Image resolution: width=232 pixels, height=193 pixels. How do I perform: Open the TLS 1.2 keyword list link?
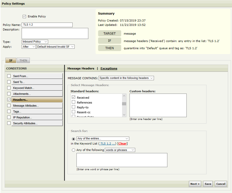pos(107,144)
